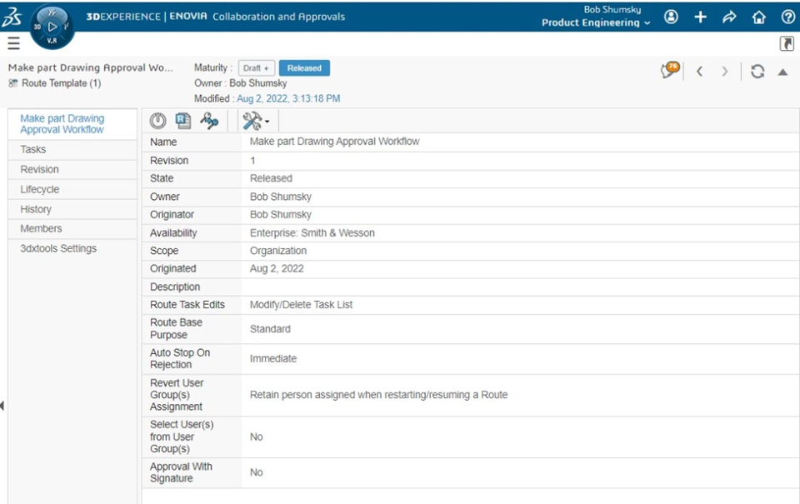The height and width of the screenshot is (504, 800).
Task: Click the start route toolbar icon
Action: [209, 121]
